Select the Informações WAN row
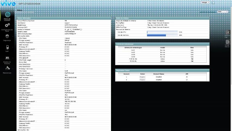This screenshot has height=131, width=232. click(x=64, y=36)
